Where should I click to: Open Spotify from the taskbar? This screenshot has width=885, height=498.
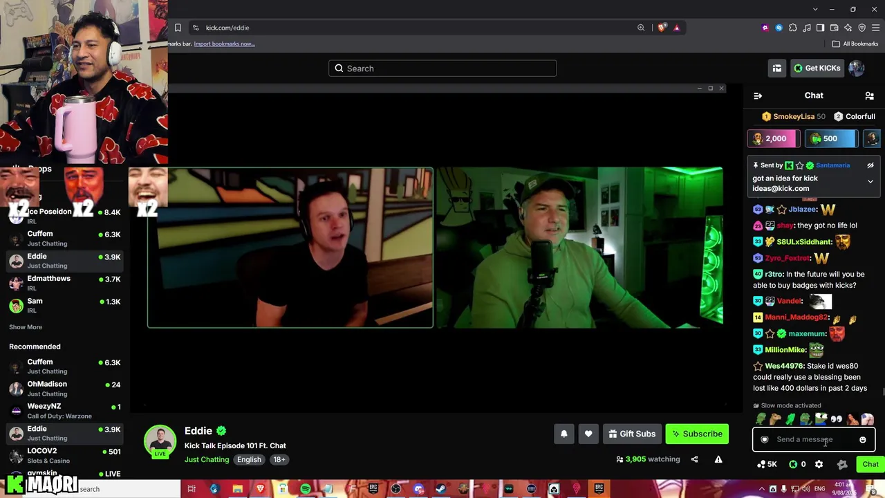tap(306, 489)
